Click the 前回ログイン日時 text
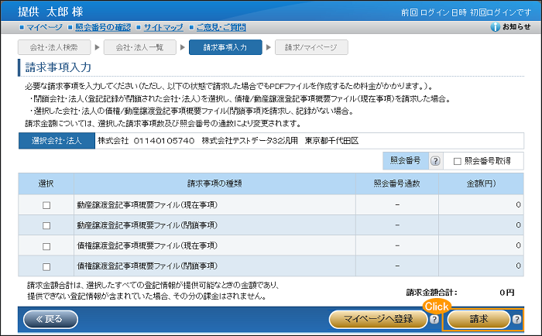The width and height of the screenshot is (542, 336). pos(434,13)
